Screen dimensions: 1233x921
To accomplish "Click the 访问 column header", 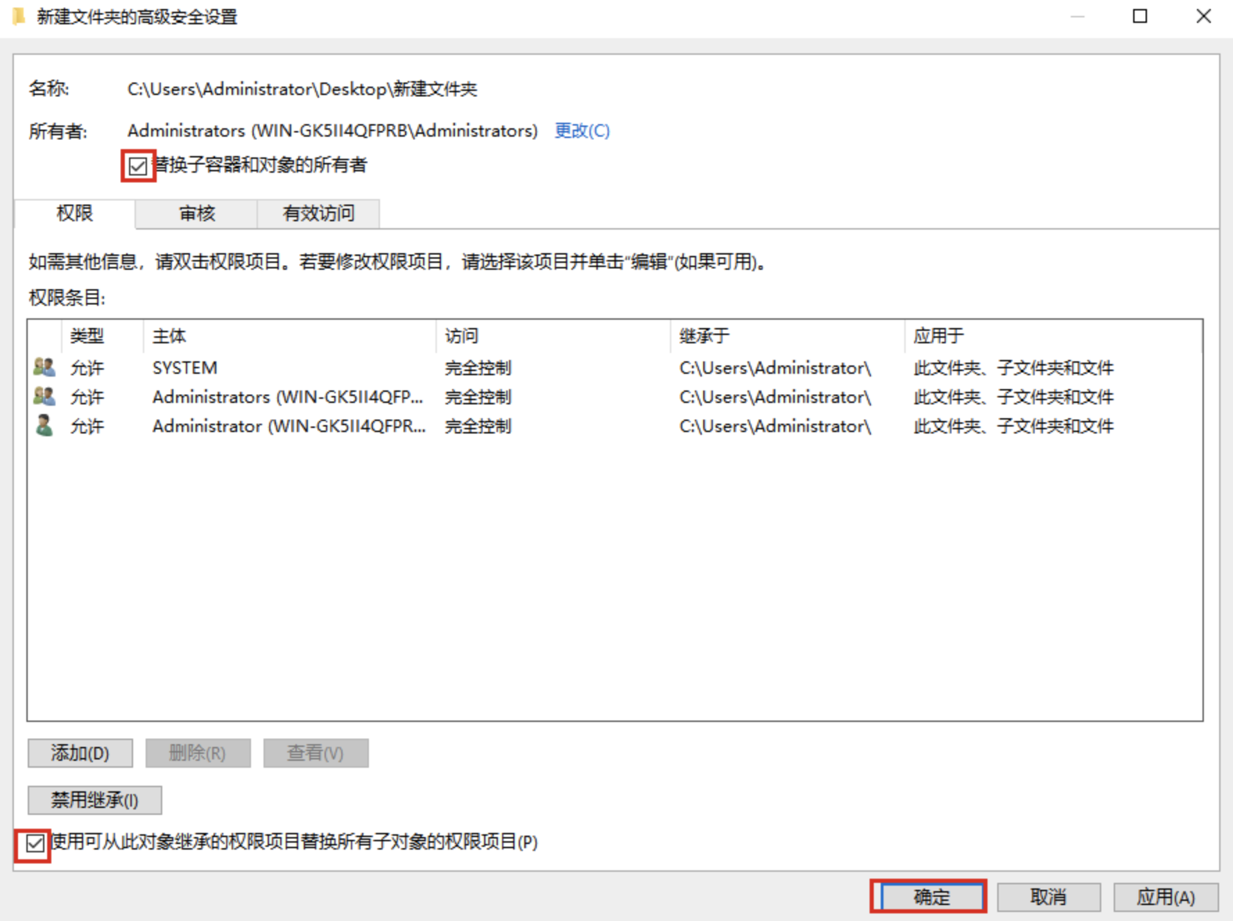I will click(554, 336).
